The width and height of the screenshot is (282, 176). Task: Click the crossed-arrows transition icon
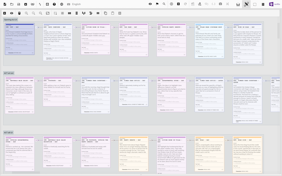(x=227, y=4)
